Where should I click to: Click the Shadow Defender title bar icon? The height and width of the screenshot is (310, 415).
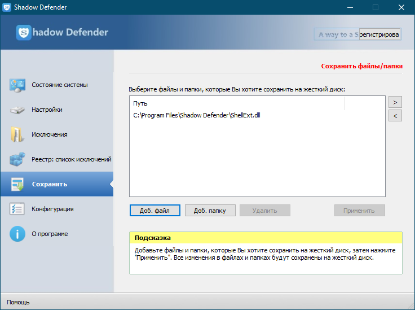[7, 7]
